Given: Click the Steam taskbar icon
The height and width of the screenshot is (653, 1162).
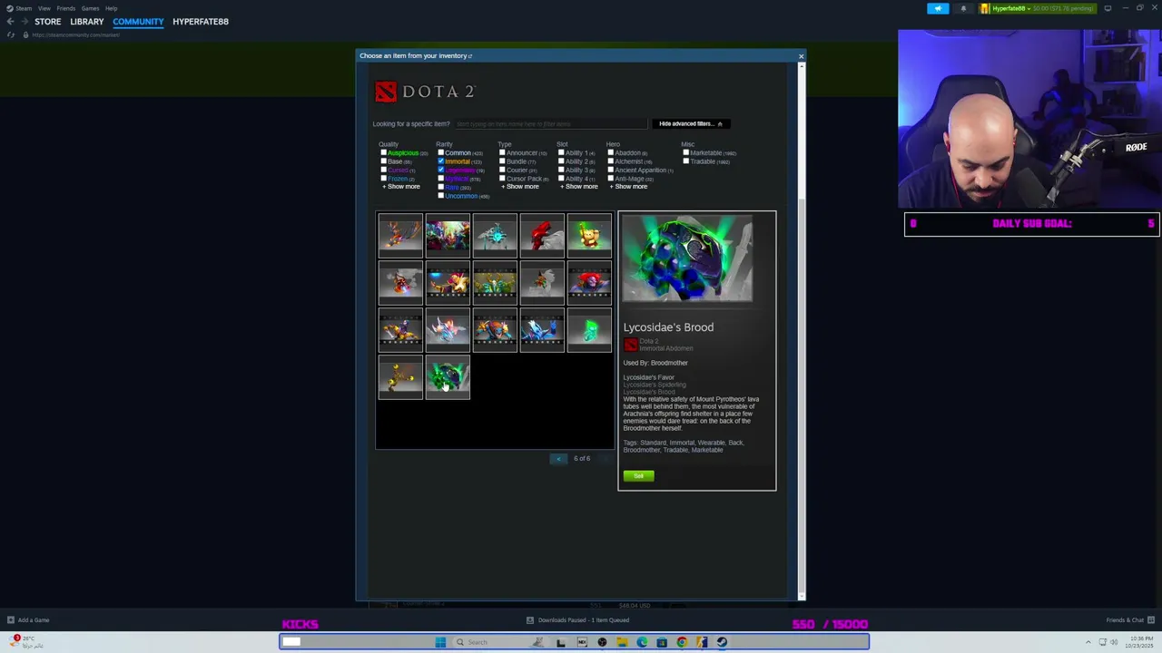Looking at the screenshot, I should click(x=722, y=642).
